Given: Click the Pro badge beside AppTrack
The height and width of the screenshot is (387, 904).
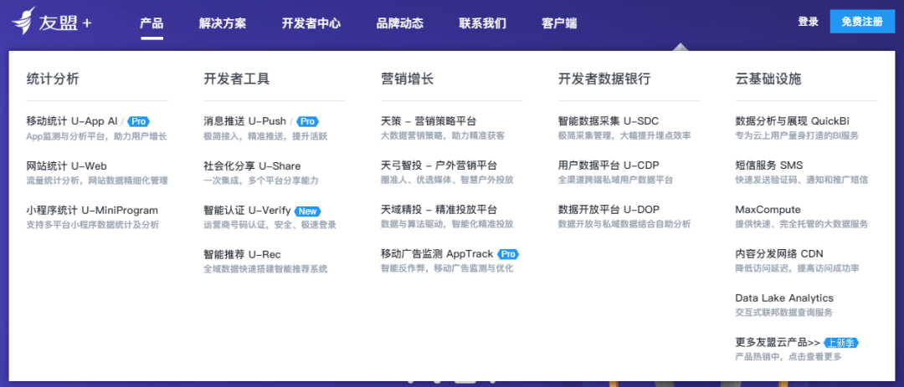Looking at the screenshot, I should click(x=508, y=254).
